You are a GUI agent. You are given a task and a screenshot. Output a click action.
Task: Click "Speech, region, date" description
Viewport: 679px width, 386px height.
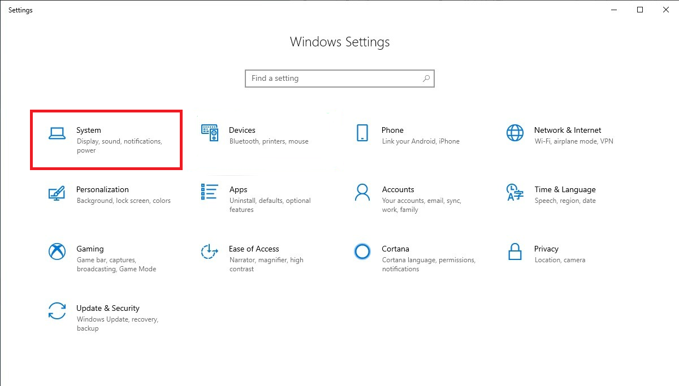[x=565, y=201]
